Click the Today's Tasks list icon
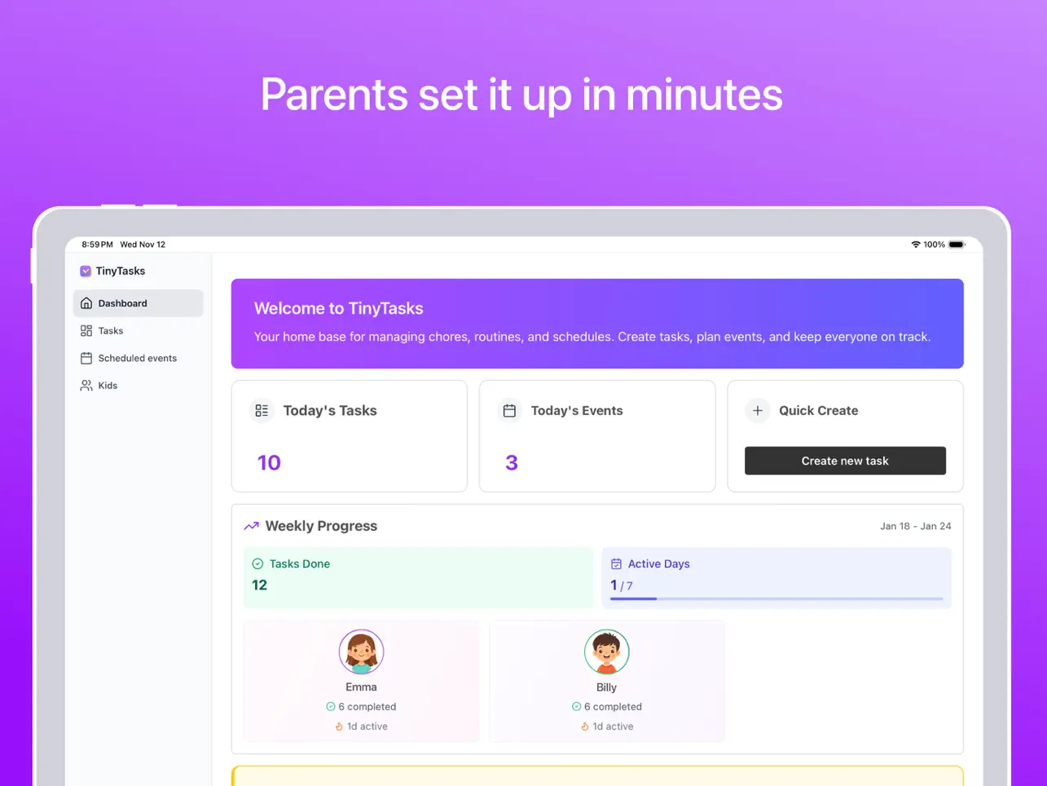This screenshot has height=786, width=1047. coord(262,411)
